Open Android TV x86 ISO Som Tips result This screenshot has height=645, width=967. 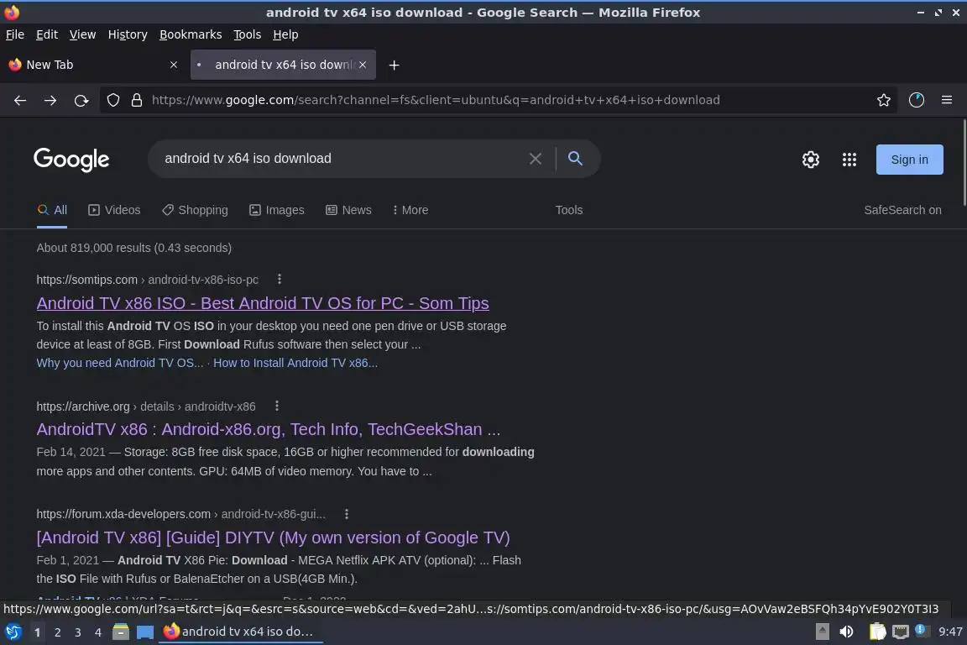pos(263,303)
